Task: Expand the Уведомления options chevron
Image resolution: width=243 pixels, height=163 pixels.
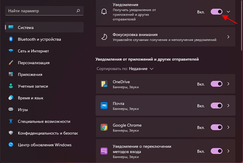Action: tap(228, 12)
